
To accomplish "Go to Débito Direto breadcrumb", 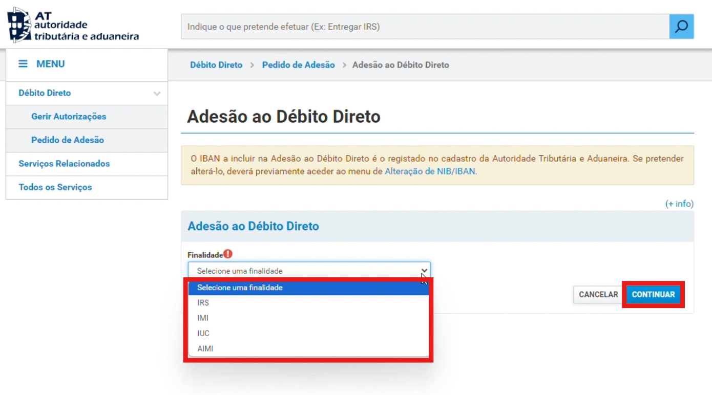I will (216, 65).
